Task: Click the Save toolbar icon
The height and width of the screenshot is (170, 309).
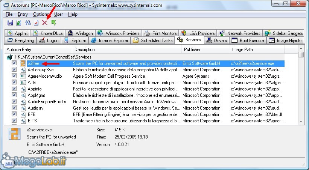Action: (10, 23)
